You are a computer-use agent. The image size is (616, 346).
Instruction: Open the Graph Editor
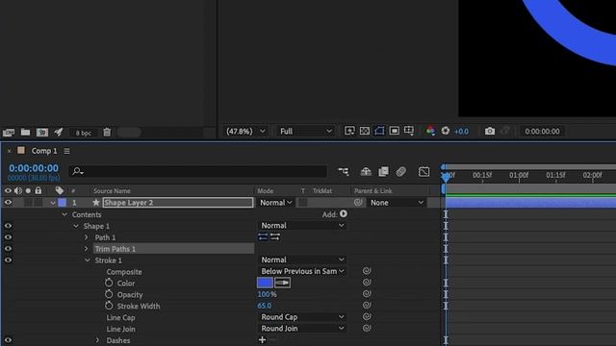click(423, 171)
